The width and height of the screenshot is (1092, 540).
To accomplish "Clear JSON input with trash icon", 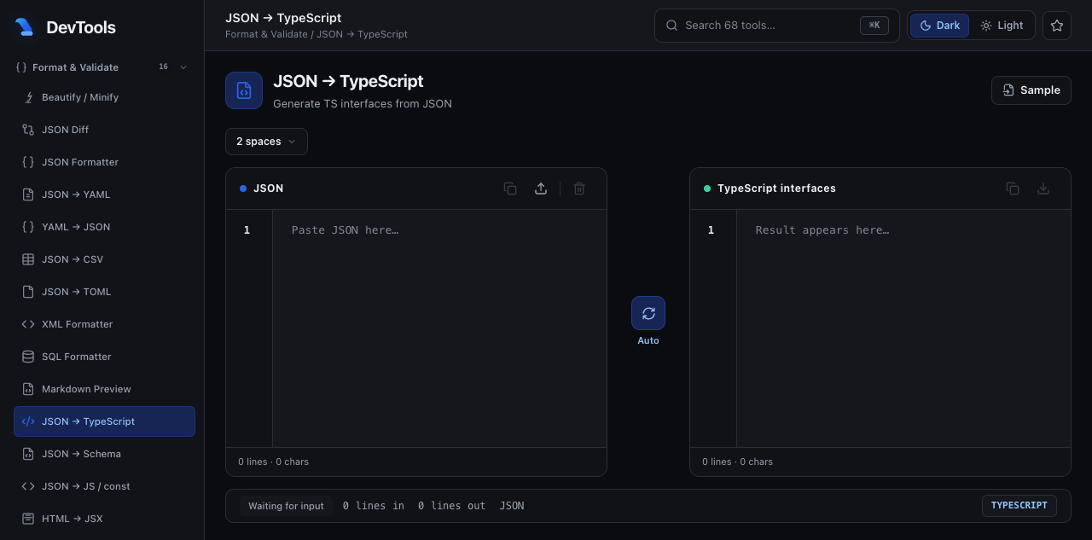I will point(579,189).
